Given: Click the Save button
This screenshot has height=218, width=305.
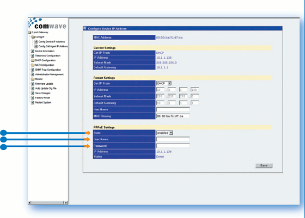Looking at the screenshot, I should [264, 166].
